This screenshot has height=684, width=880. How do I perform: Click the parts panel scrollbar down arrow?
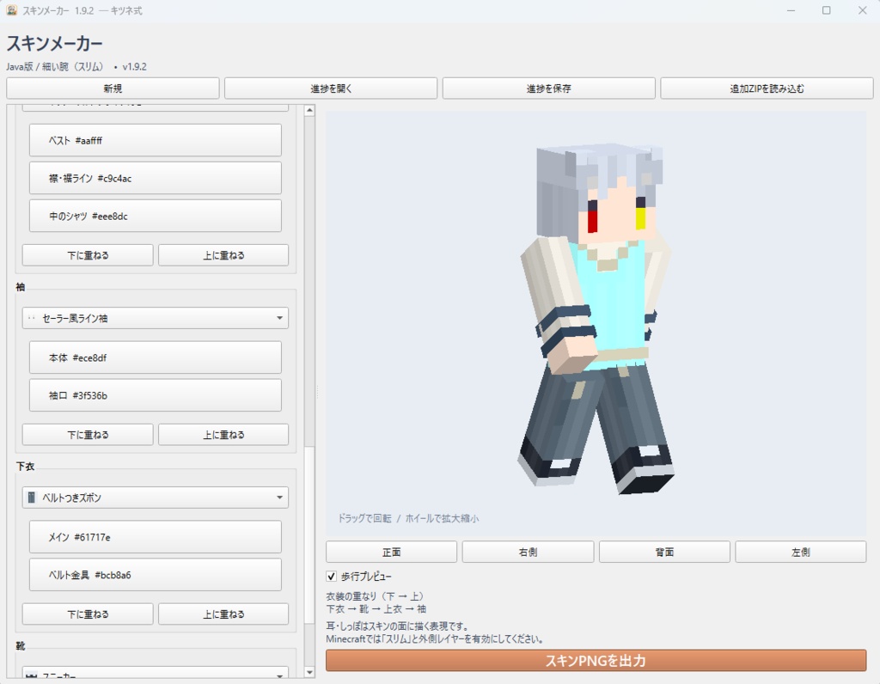(309, 672)
